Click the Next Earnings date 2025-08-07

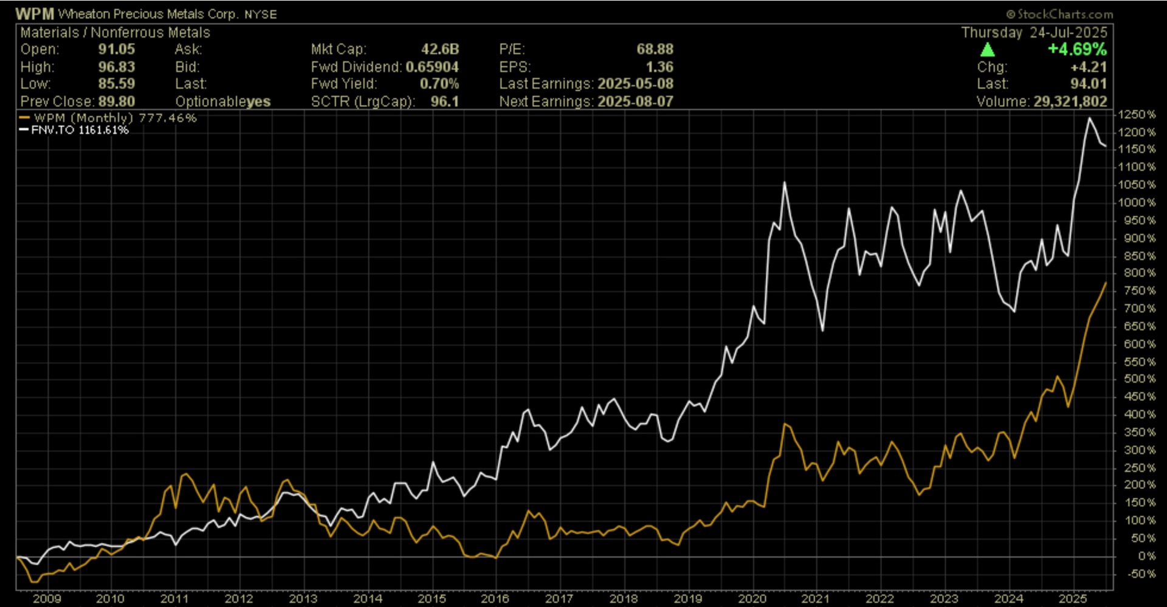click(x=636, y=101)
